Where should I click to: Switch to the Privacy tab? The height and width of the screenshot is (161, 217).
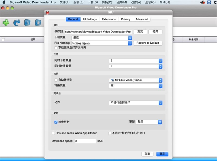click(x=126, y=19)
